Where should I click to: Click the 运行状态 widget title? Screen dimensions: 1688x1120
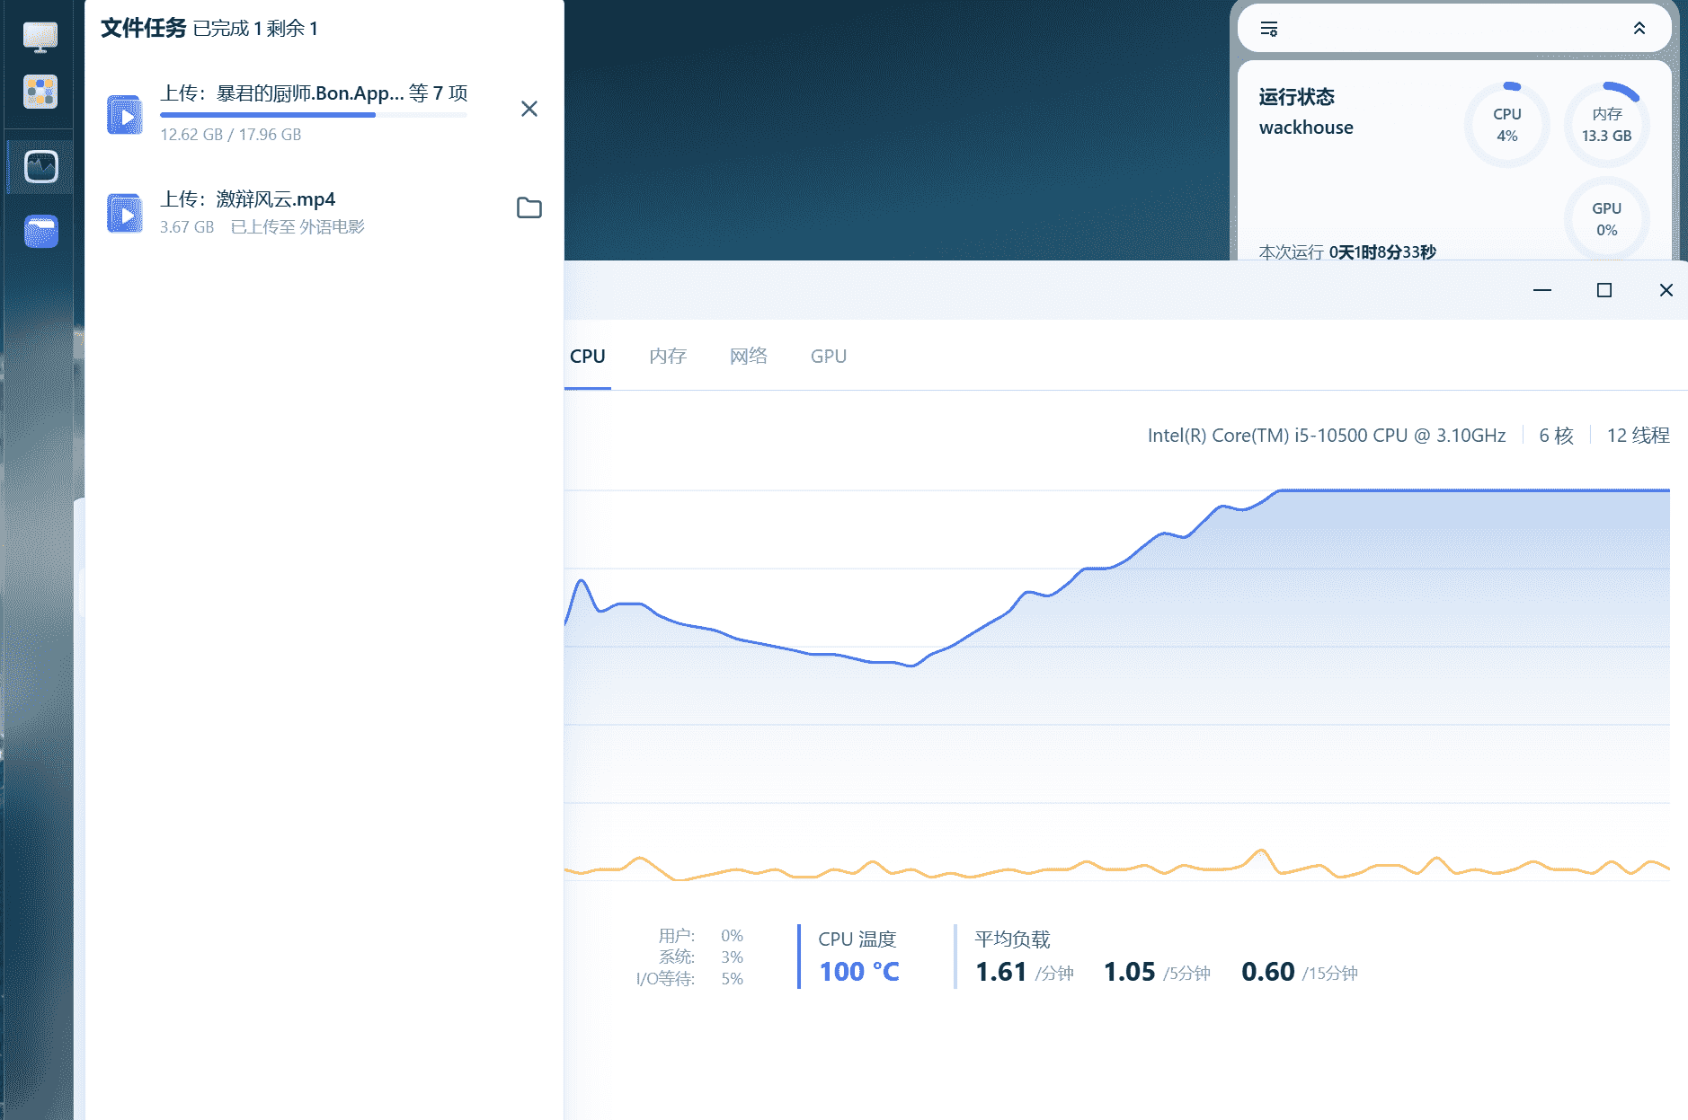[1297, 97]
